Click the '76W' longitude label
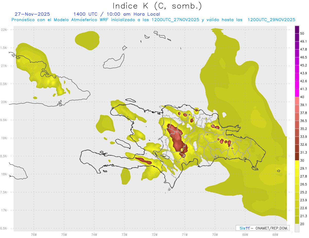This screenshot has width=309, height=238. pos(34,235)
